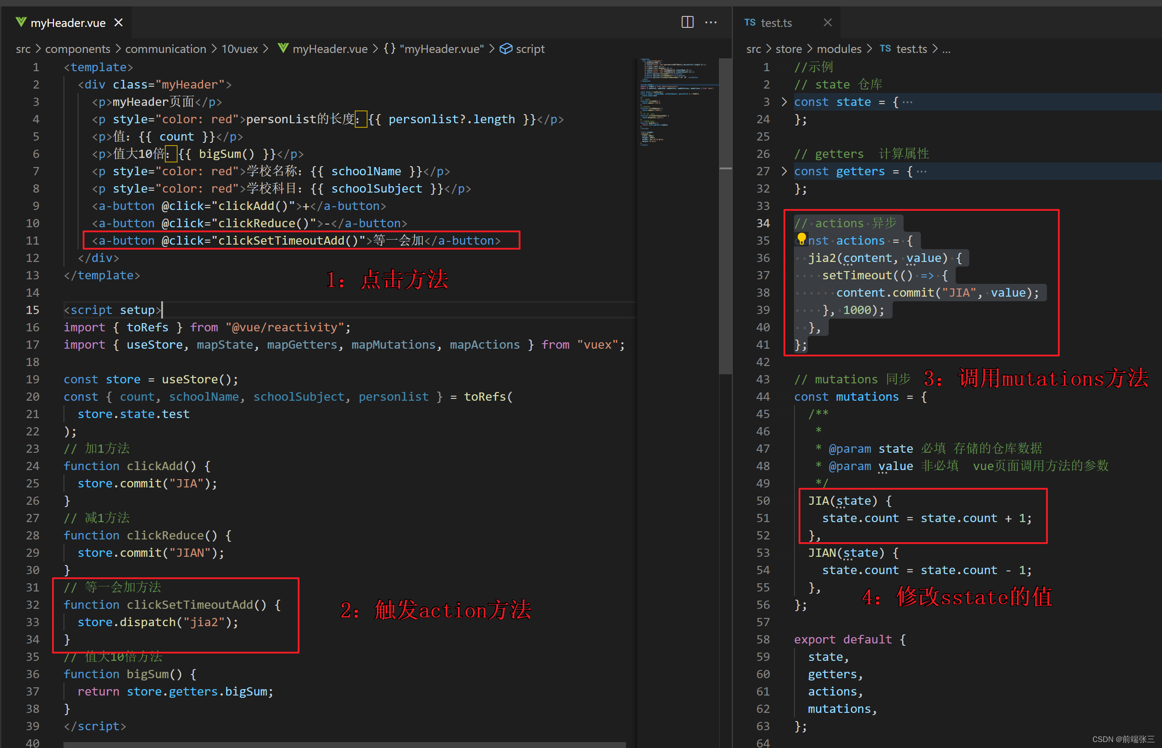The width and height of the screenshot is (1162, 748).
Task: Click the const mutations declaration
Action: (860, 397)
